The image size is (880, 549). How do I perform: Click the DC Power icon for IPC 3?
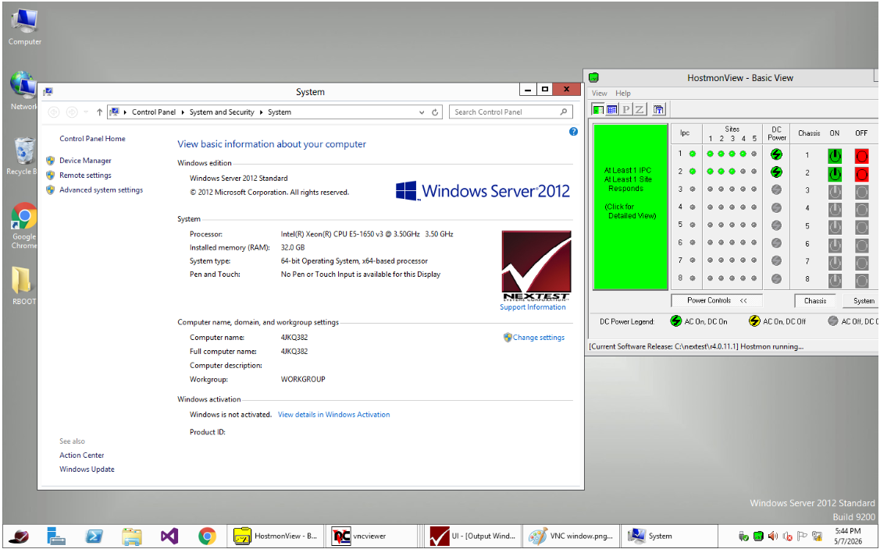776,189
